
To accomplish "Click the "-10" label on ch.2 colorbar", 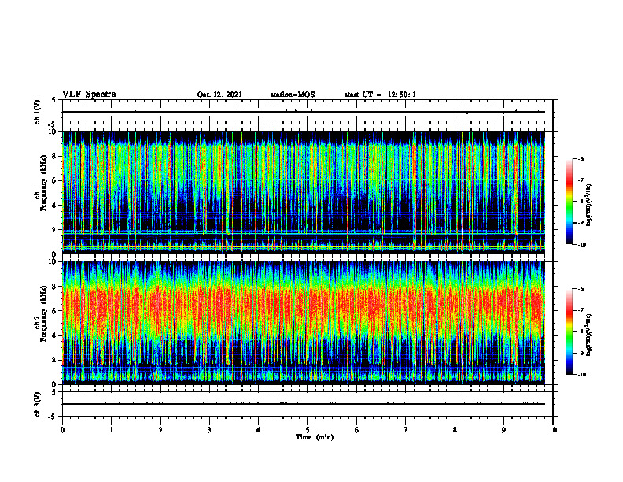I will (581, 375).
